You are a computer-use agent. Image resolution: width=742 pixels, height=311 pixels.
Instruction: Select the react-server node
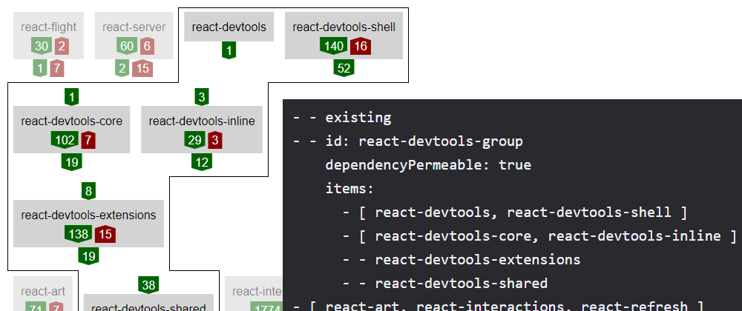134,36
